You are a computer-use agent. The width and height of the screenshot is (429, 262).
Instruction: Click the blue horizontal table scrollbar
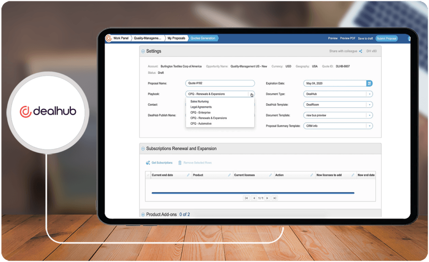click(253, 193)
